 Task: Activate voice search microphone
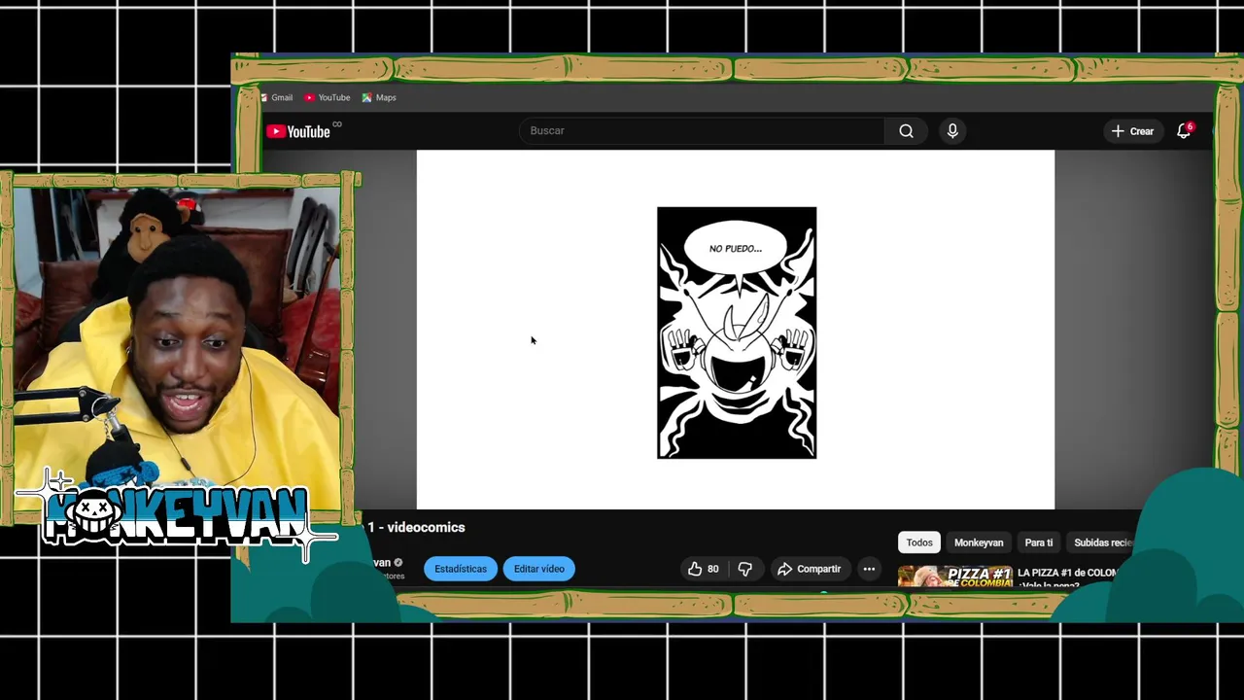(x=952, y=130)
